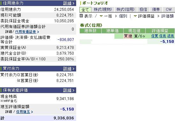Click the 建単価 column header
Screen dimensions: 175x121
(113, 31)
